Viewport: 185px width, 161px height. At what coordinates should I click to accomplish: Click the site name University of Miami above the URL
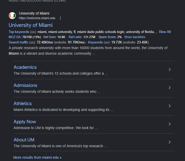(34, 13)
